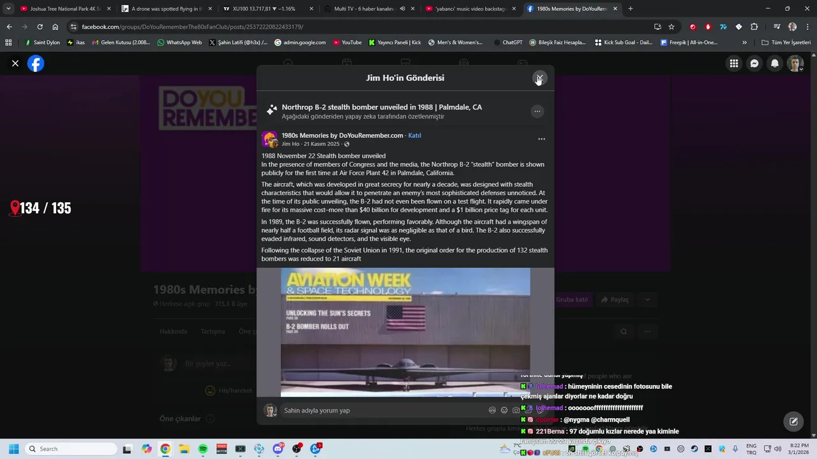Click the Facebook logo in the top left

(36, 64)
